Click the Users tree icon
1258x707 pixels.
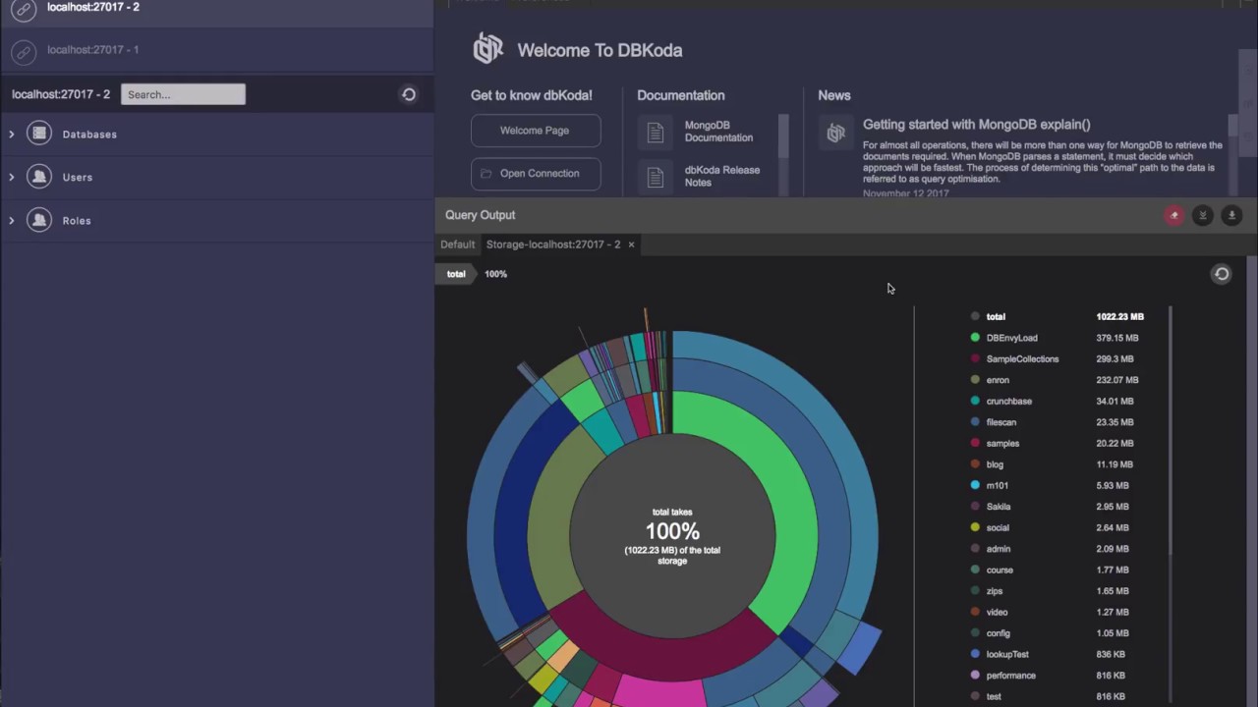[x=39, y=177]
